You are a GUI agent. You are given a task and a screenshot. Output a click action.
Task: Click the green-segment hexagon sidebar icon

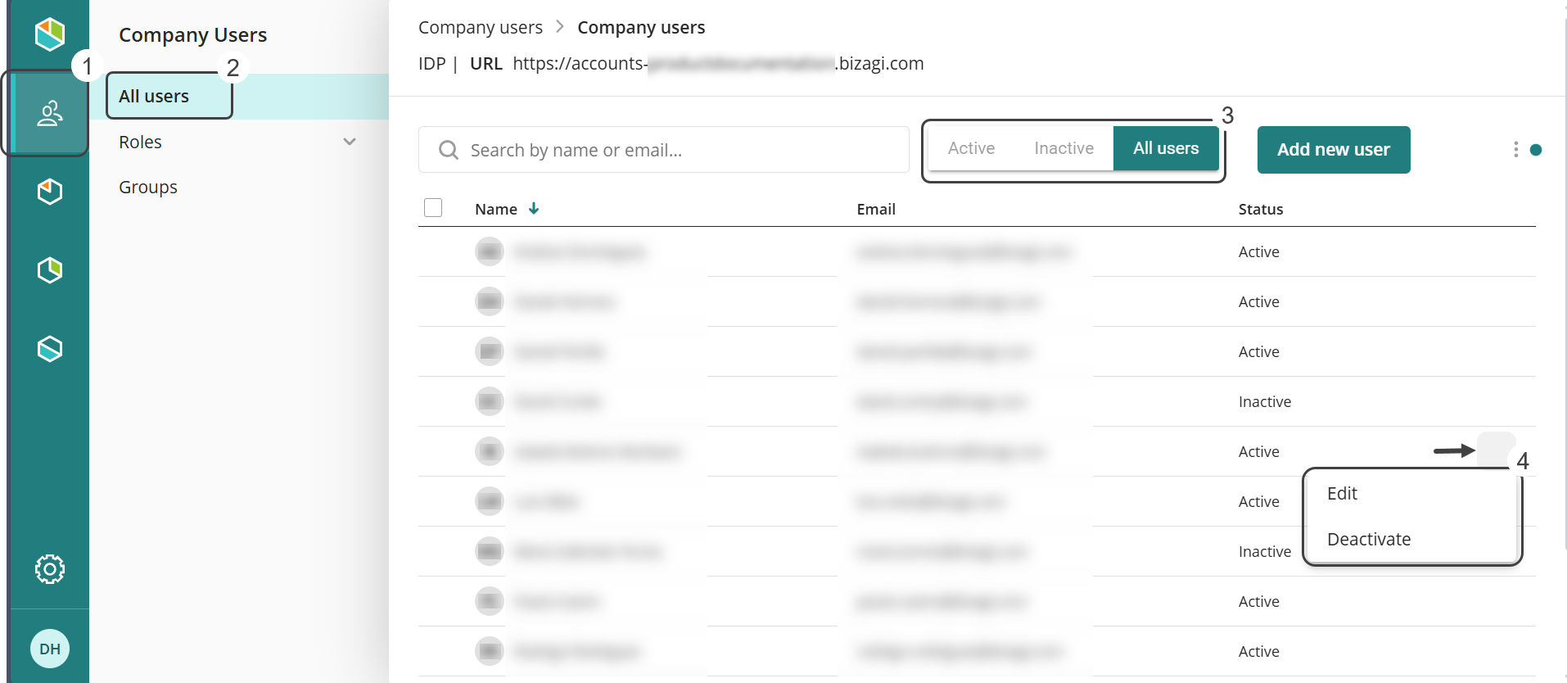(x=50, y=270)
